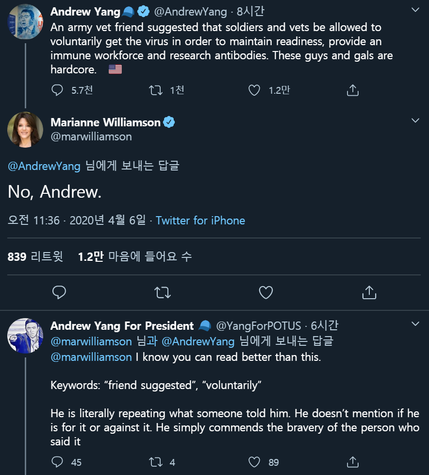429x475 pixels.
Task: View the 1.2만 likes list
Action: coord(134,256)
